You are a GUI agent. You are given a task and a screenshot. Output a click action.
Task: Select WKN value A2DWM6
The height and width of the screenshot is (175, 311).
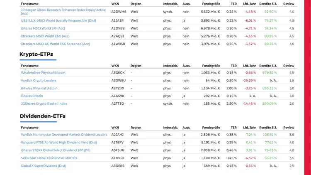click(119, 12)
